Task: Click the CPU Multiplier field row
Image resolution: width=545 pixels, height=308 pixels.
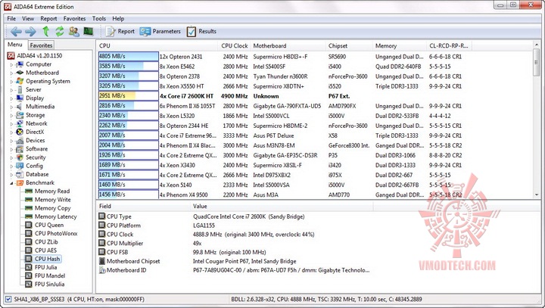Action: pyautogui.click(x=236, y=244)
